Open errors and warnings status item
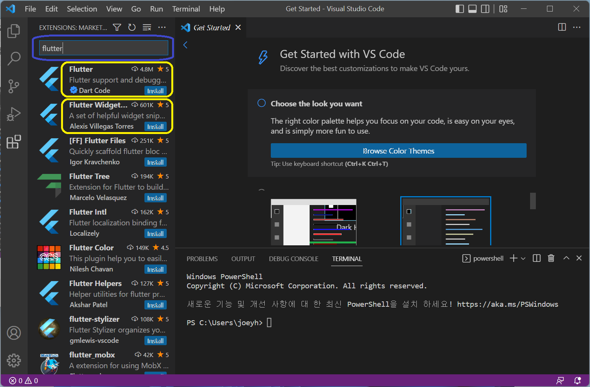This screenshot has height=387, width=590. [x=24, y=380]
